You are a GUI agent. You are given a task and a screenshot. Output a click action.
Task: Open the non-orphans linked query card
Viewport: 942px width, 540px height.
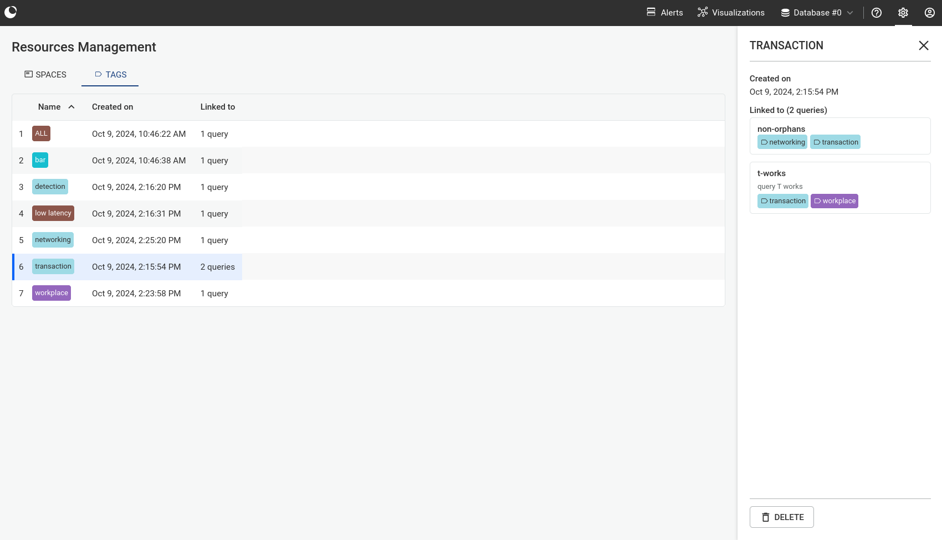point(840,136)
